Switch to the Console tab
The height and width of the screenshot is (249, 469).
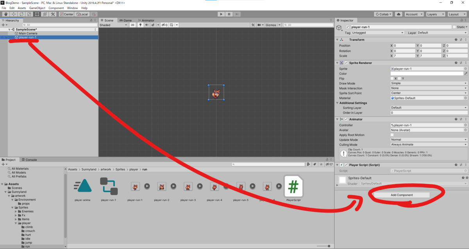pyautogui.click(x=29, y=160)
